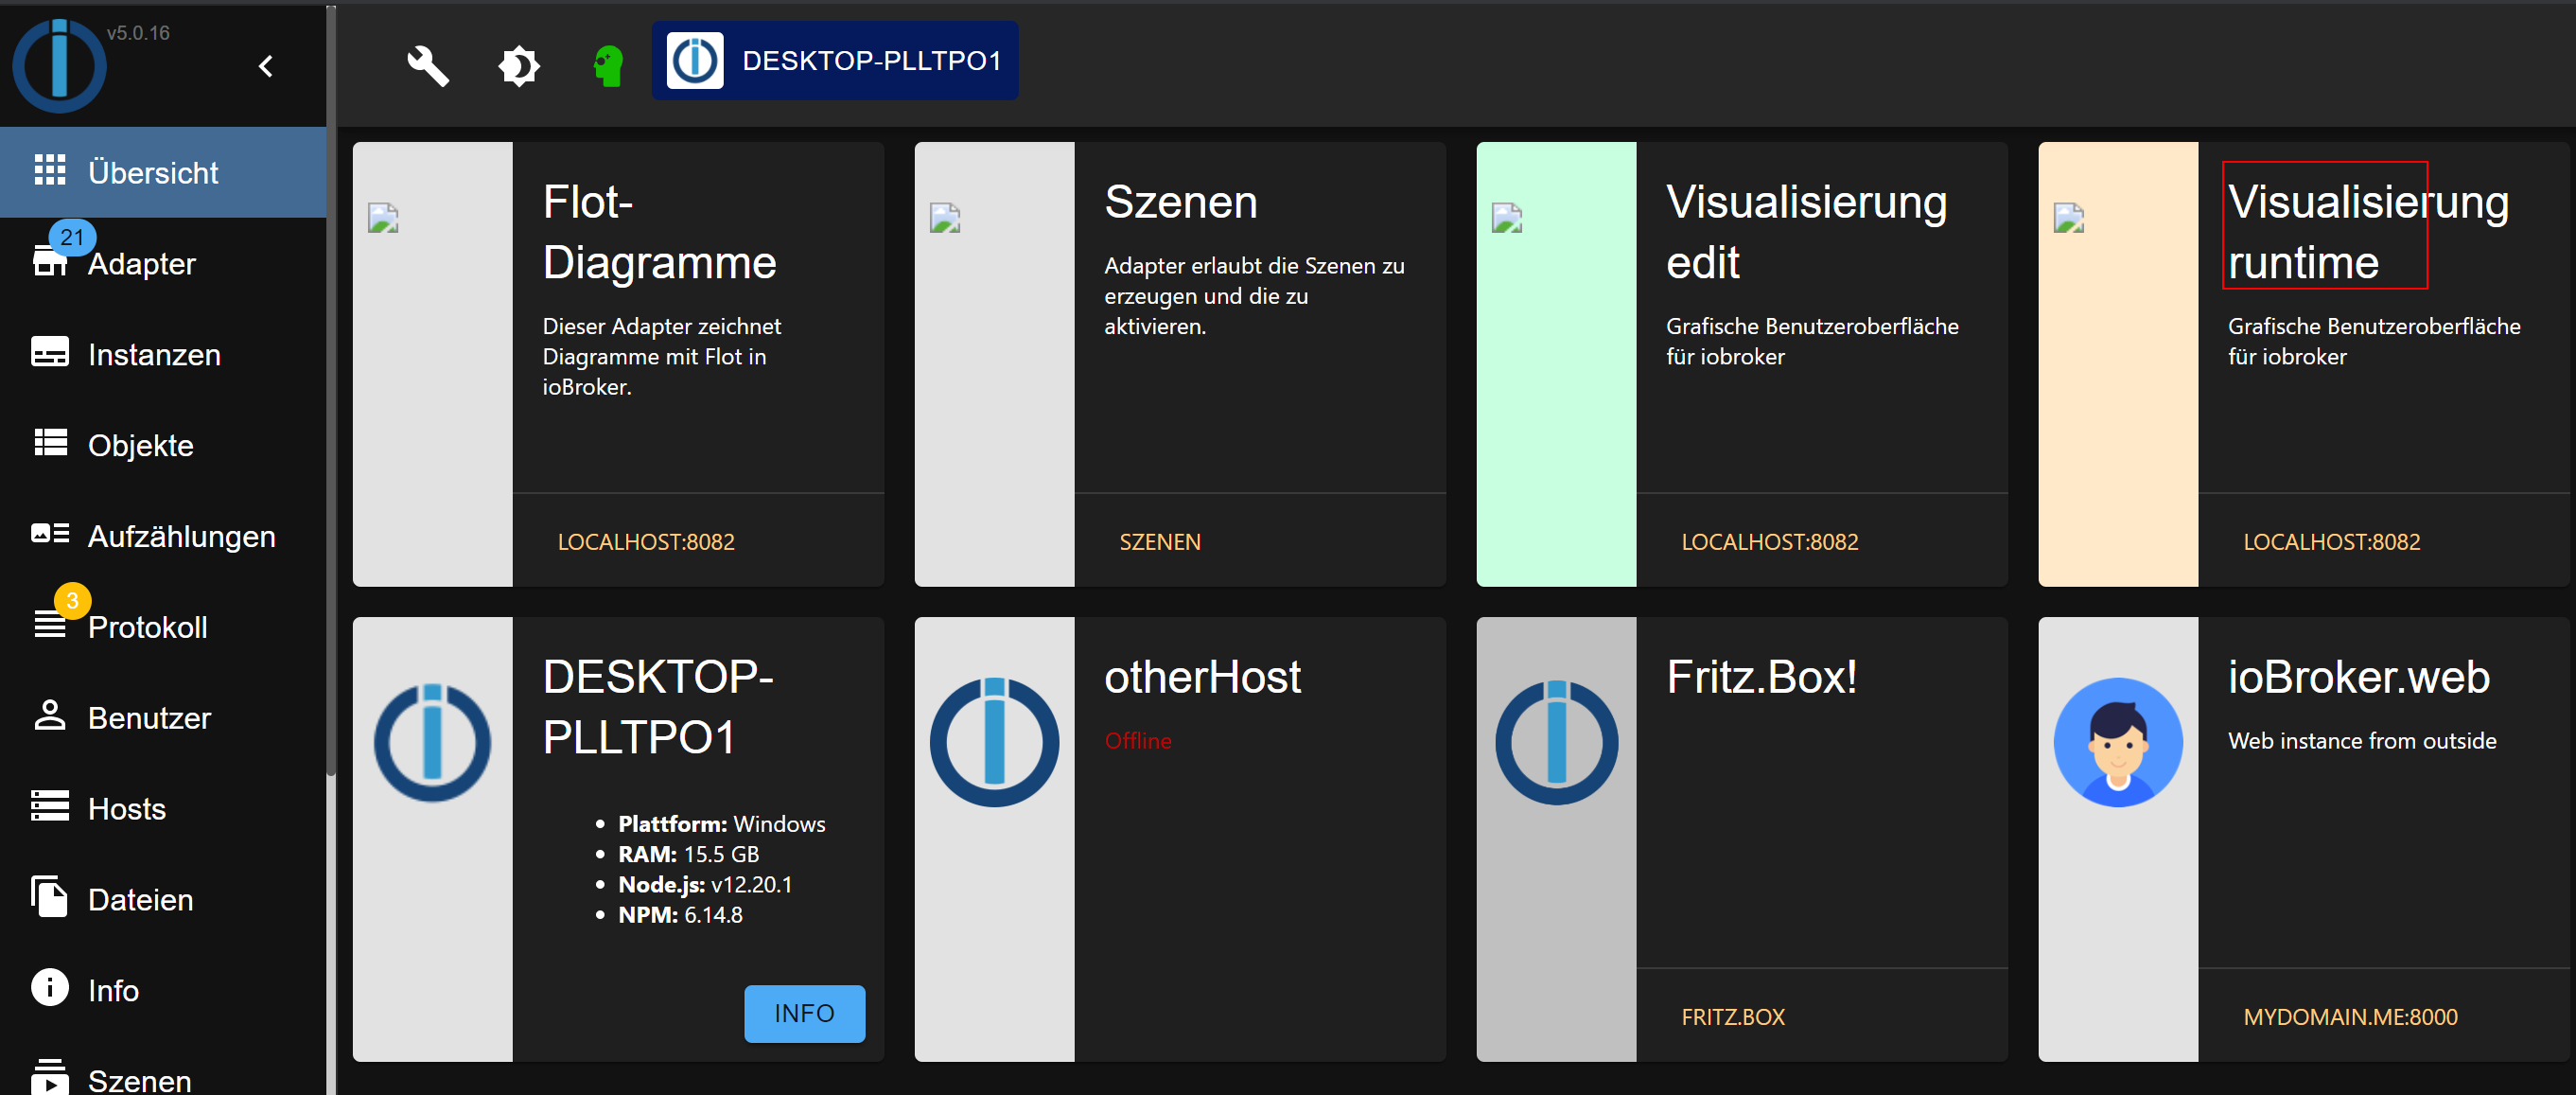
Task: Open the Adapter menu item
Action: tap(141, 264)
